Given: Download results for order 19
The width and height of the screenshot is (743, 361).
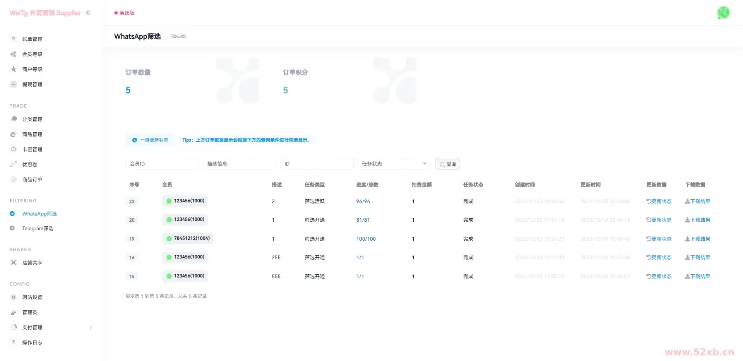Looking at the screenshot, I should [697, 239].
